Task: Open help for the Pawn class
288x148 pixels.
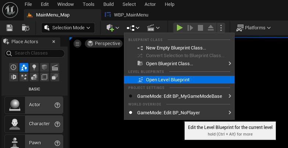Action: click(57, 143)
